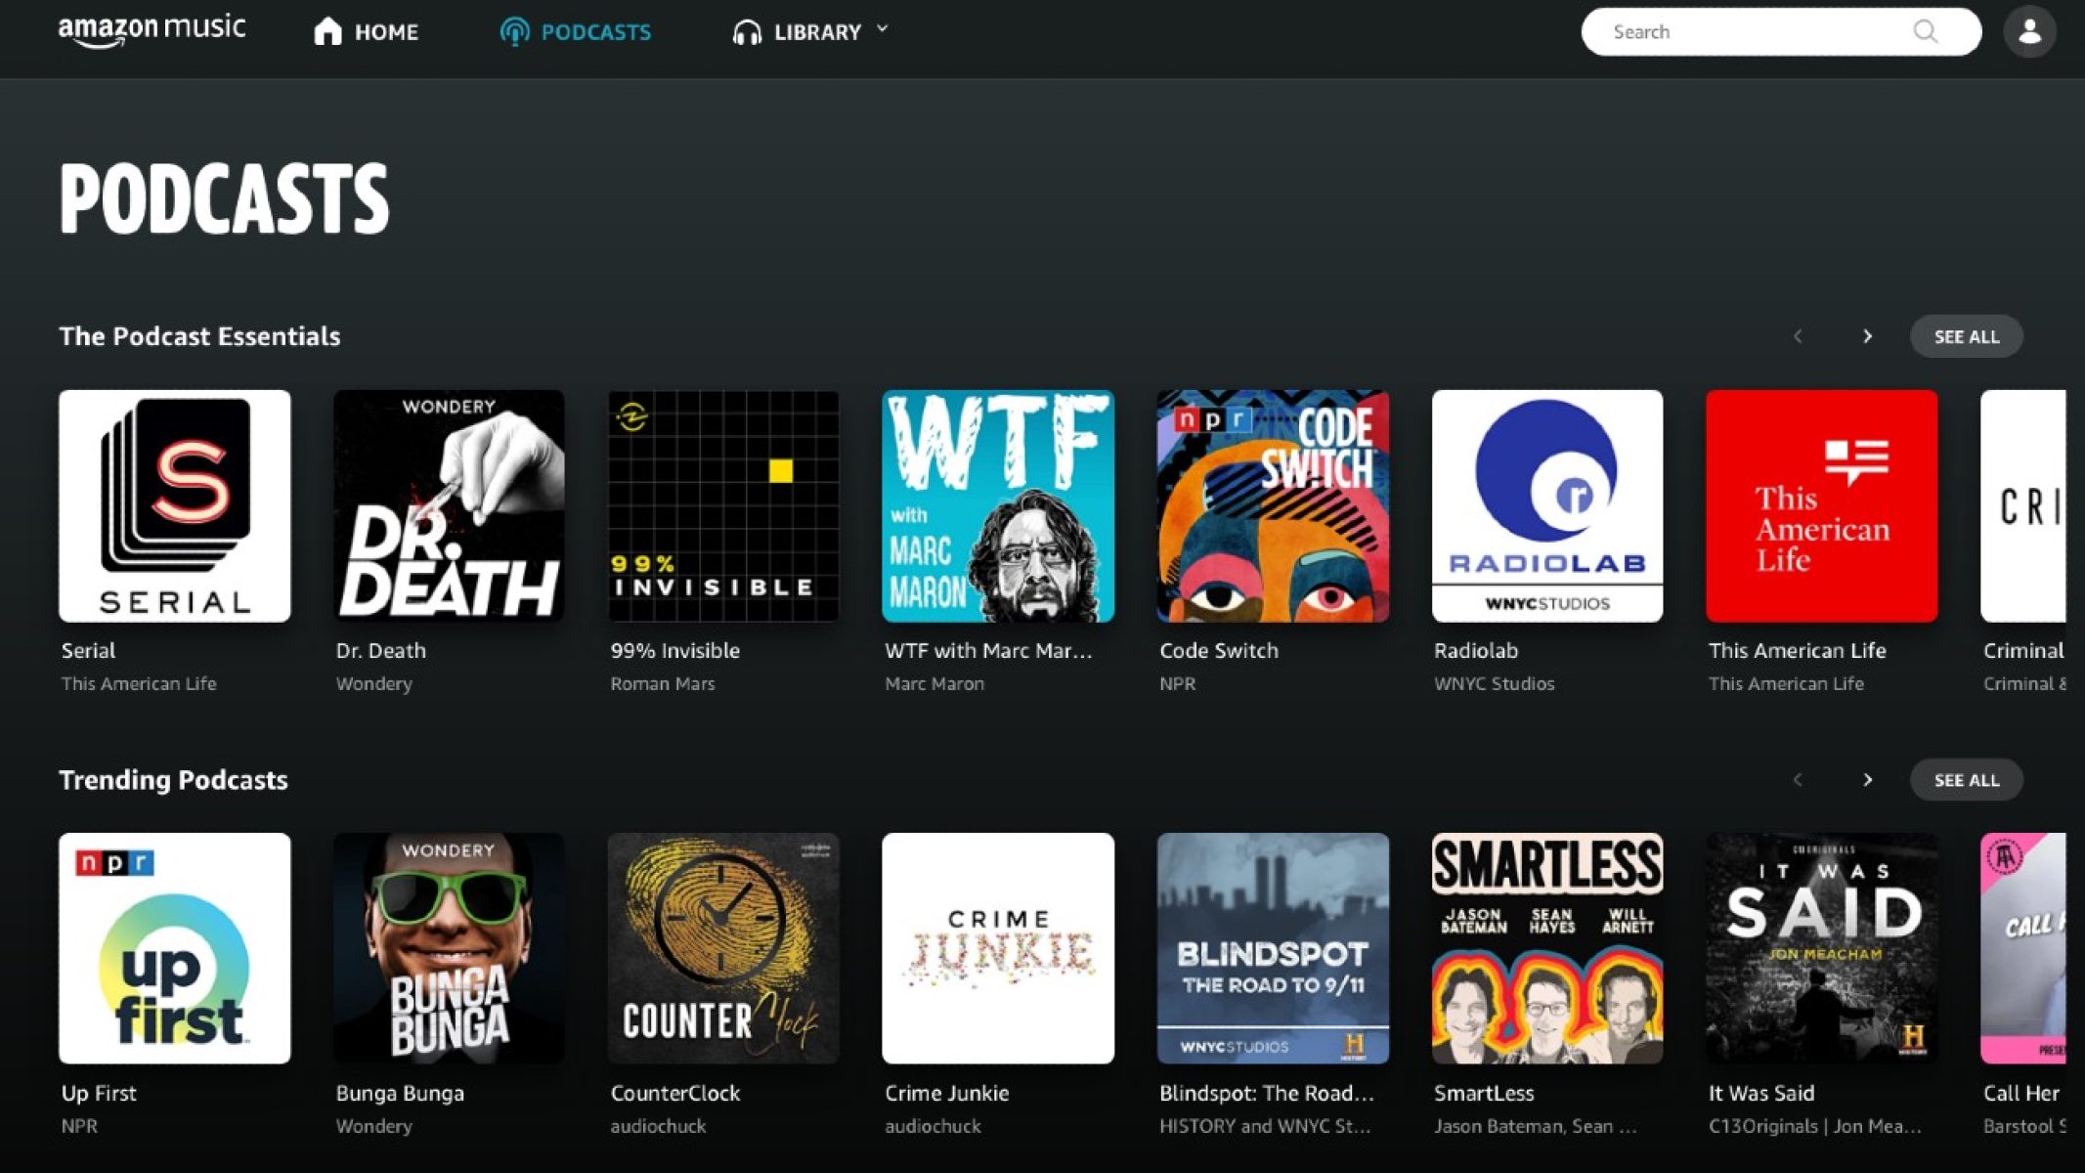This screenshot has height=1173, width=2085.
Task: Select the SmartLess podcast cover
Action: point(1546,948)
